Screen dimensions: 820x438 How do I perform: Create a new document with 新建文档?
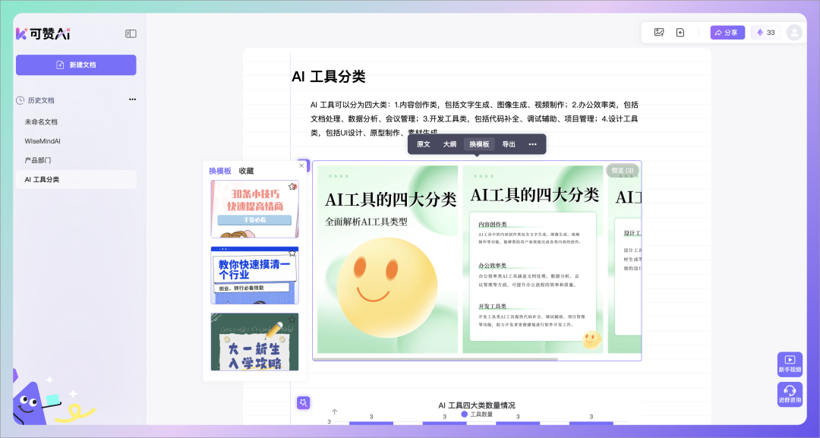click(76, 65)
